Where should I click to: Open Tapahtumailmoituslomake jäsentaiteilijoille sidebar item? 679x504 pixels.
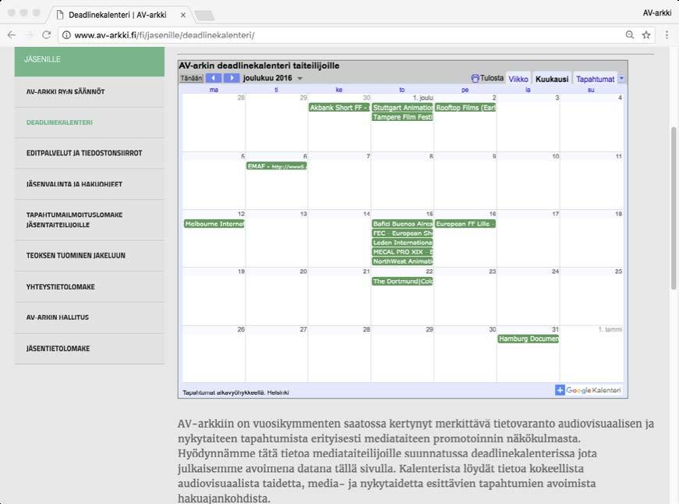pyautogui.click(x=89, y=220)
